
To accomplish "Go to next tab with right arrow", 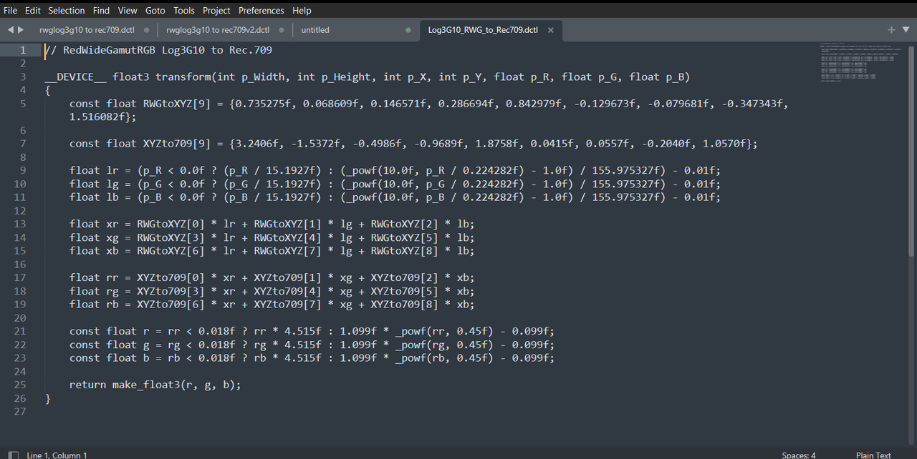I will (x=20, y=30).
